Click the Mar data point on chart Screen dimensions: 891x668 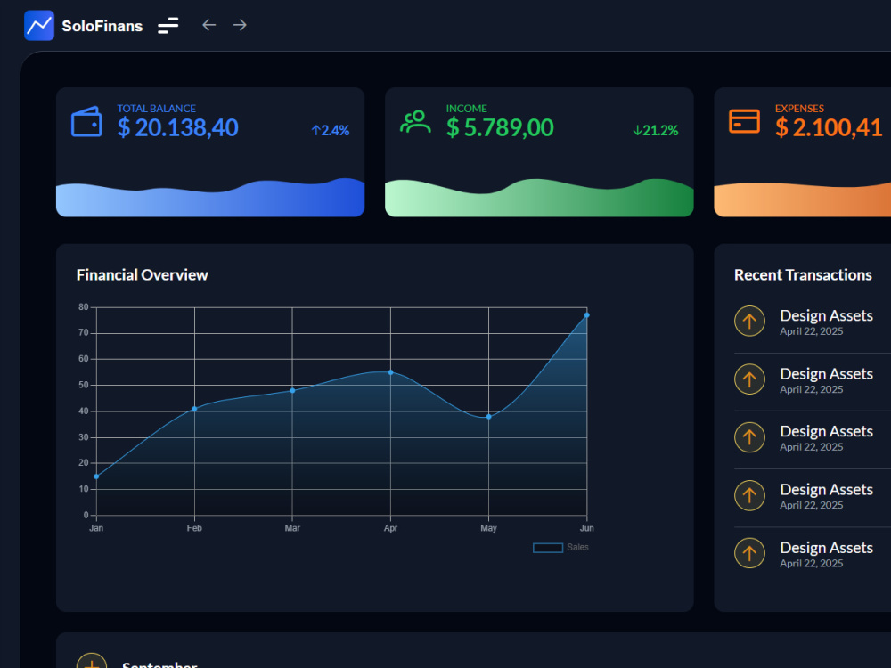coord(292,391)
